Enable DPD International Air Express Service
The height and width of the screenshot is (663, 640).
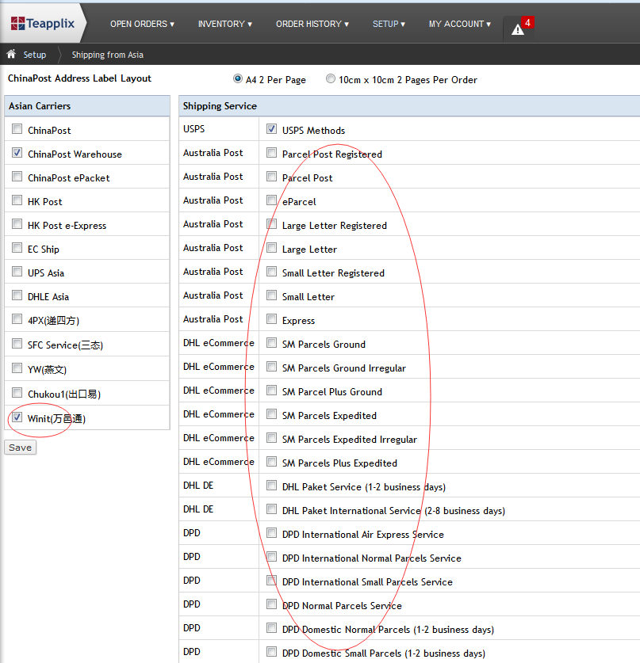tap(272, 532)
